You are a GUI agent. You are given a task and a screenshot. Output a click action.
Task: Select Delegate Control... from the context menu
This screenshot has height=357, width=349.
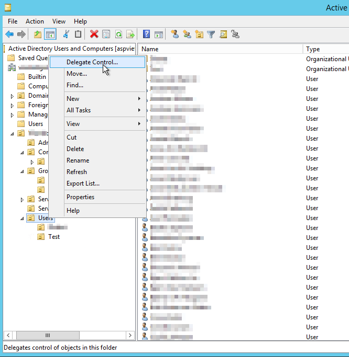(92, 62)
